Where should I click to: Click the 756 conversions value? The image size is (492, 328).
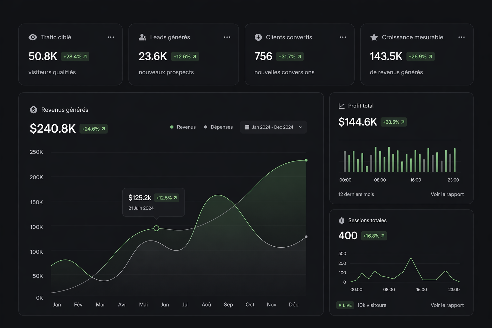click(263, 56)
